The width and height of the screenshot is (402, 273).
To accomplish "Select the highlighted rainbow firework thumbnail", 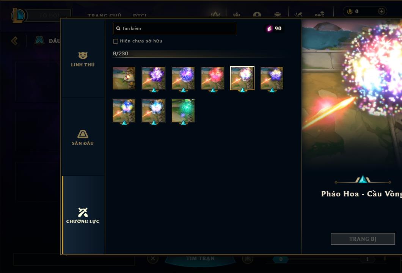I will [242, 78].
